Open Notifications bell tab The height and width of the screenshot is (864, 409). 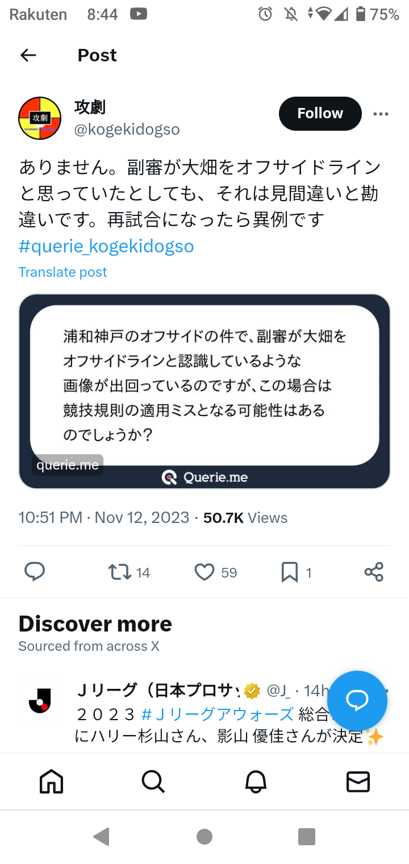tap(256, 782)
